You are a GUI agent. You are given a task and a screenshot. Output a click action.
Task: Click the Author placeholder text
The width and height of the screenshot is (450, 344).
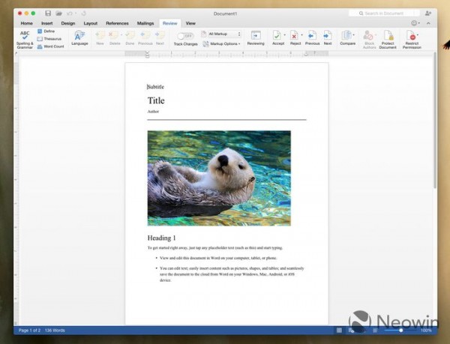(x=153, y=112)
